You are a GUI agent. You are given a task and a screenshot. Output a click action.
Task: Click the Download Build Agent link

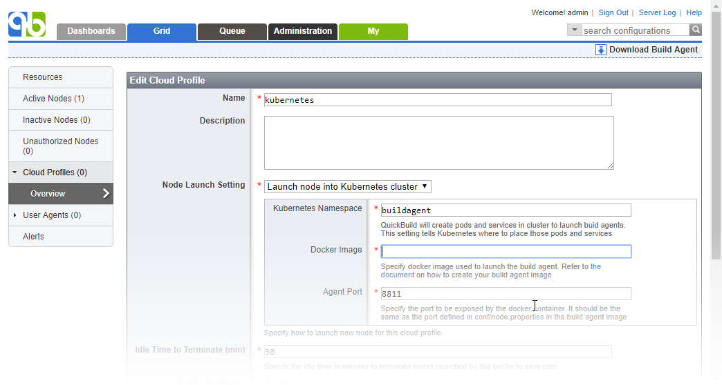(654, 50)
